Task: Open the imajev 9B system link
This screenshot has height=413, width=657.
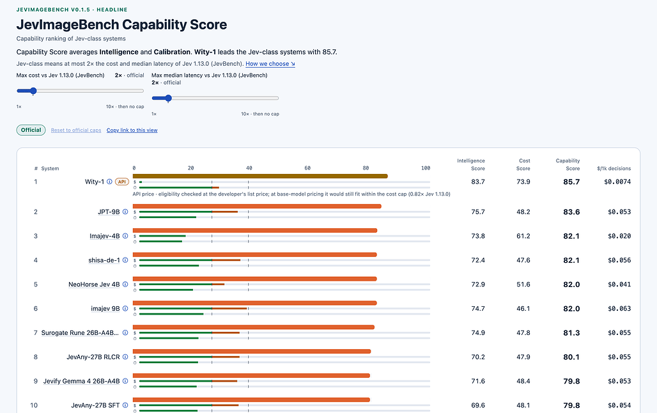Action: [x=105, y=309]
